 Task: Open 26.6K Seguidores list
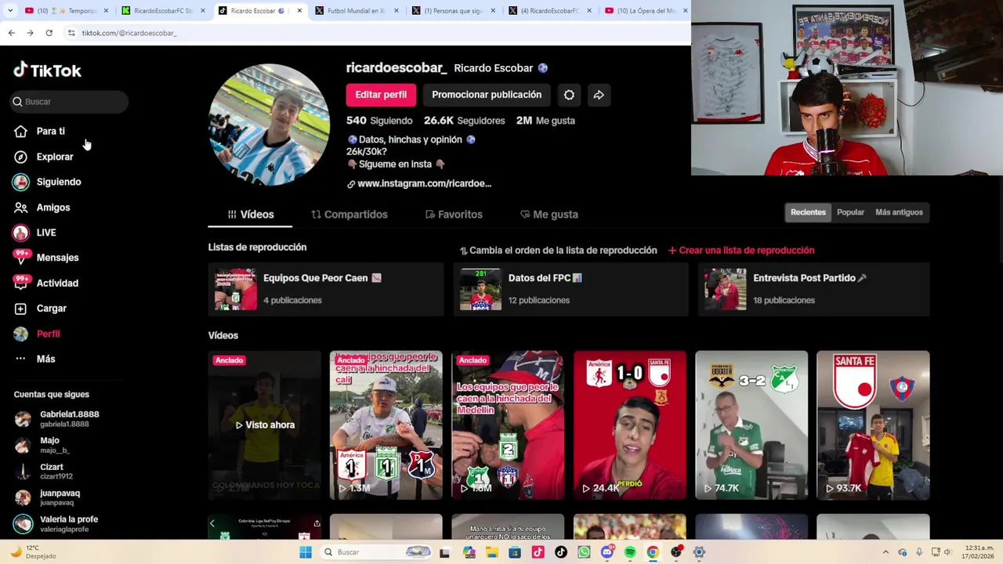pos(465,121)
